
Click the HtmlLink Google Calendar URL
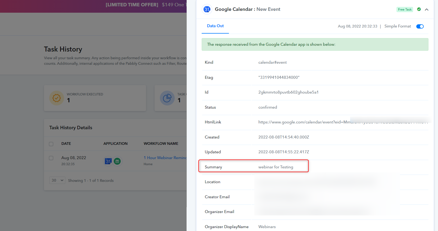304,122
